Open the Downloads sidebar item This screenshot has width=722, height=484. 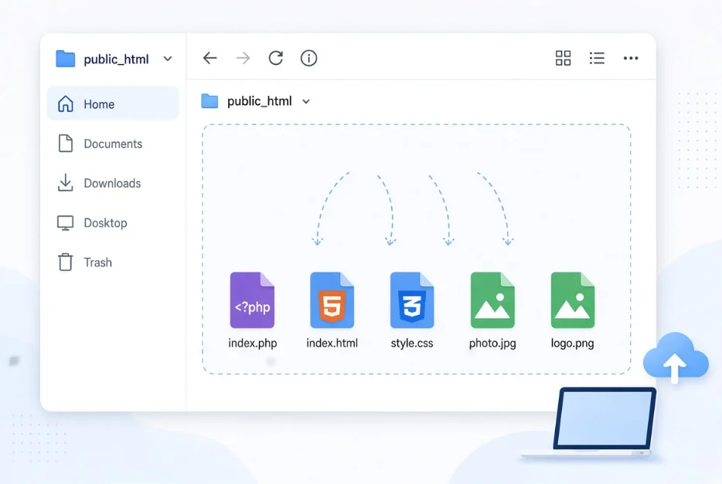pyautogui.click(x=113, y=183)
